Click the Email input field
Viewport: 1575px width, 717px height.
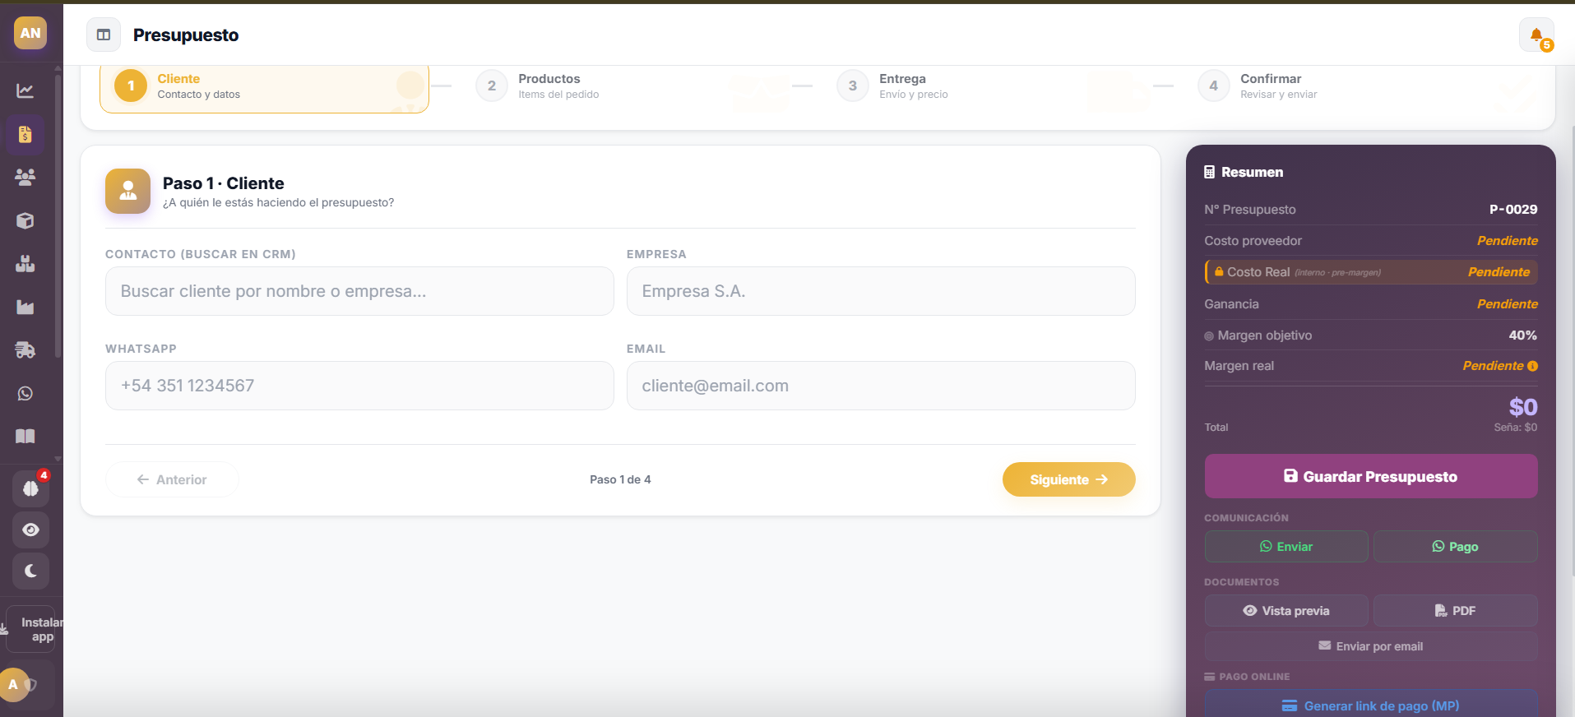point(881,386)
